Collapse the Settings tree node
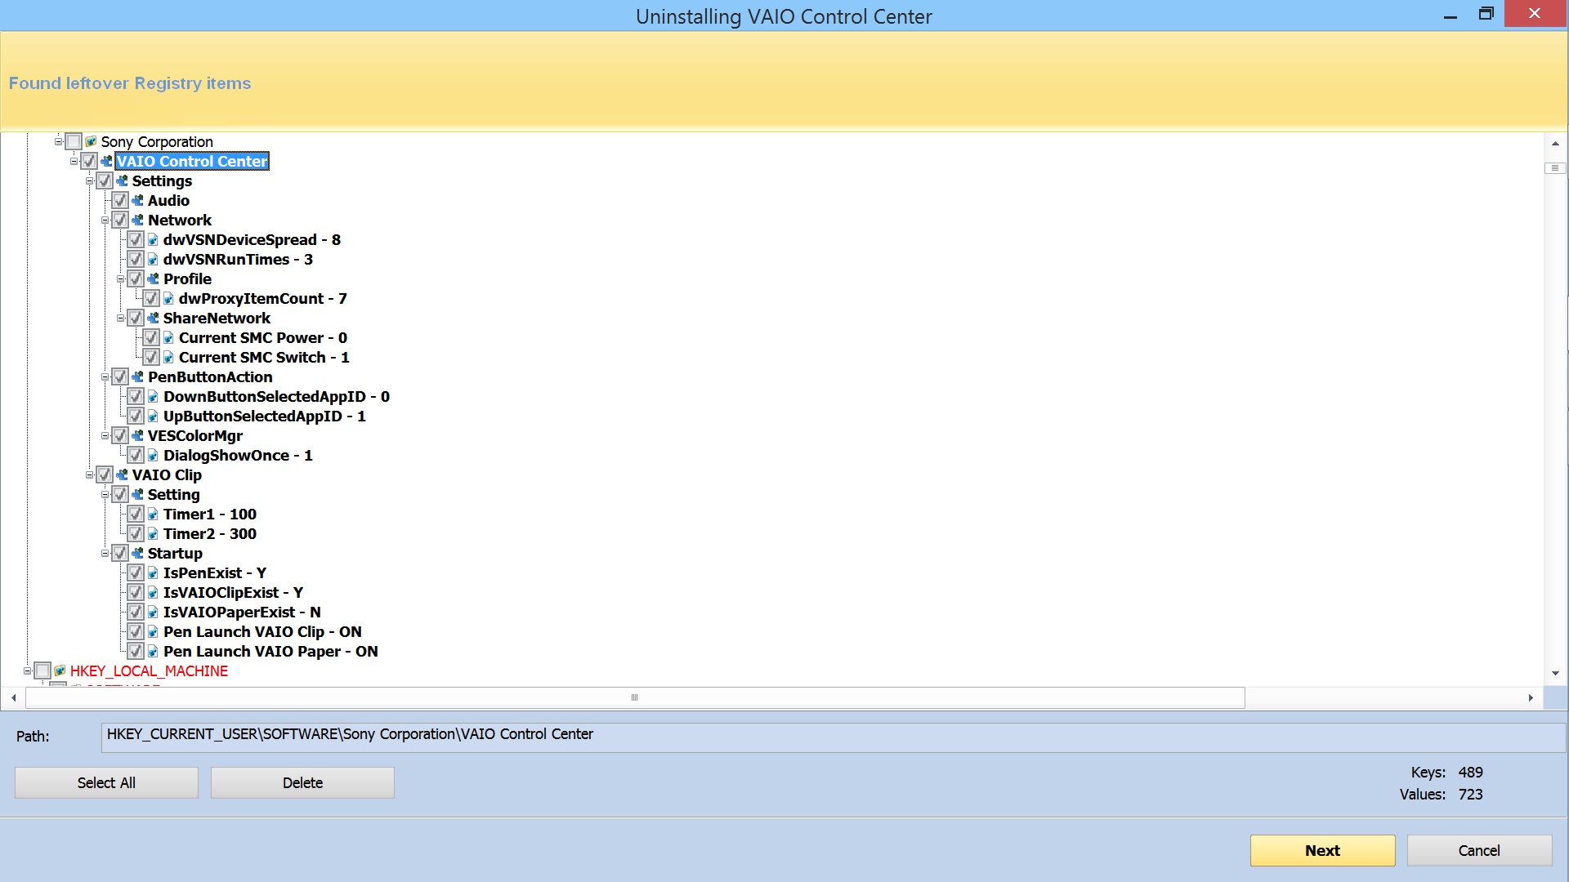1569x882 pixels. 89,180
